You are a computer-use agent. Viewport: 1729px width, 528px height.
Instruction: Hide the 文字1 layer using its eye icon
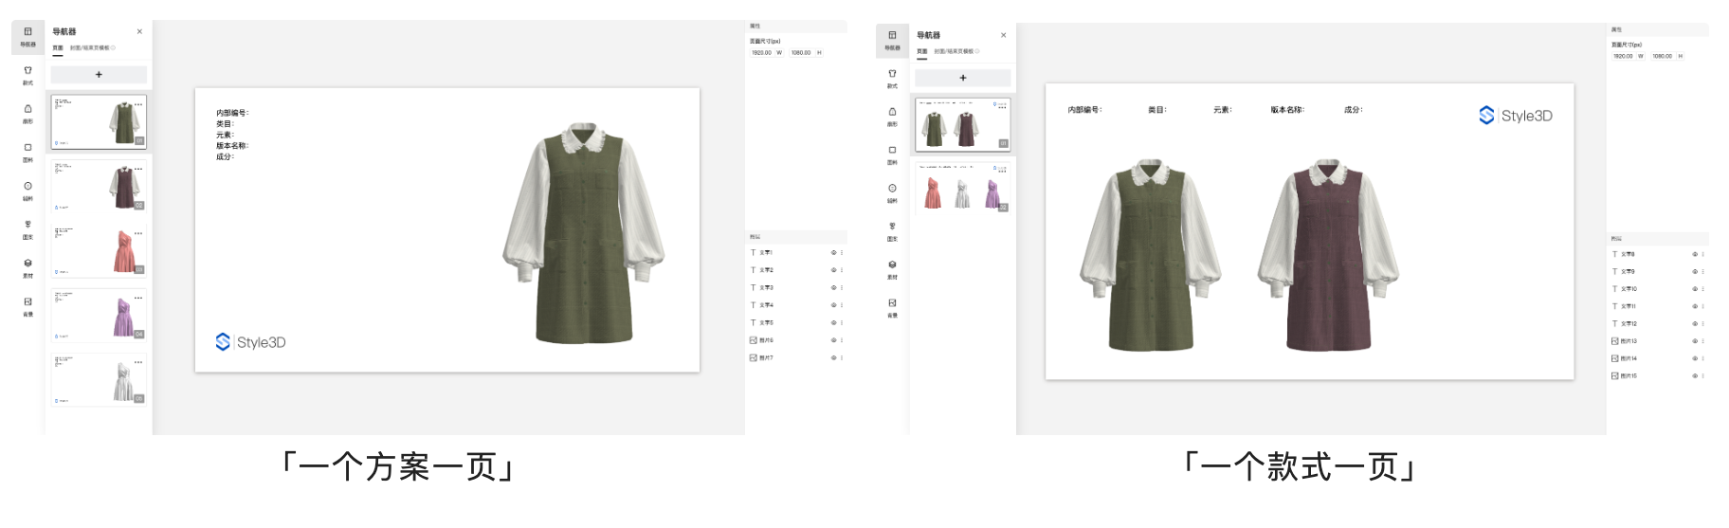(834, 253)
